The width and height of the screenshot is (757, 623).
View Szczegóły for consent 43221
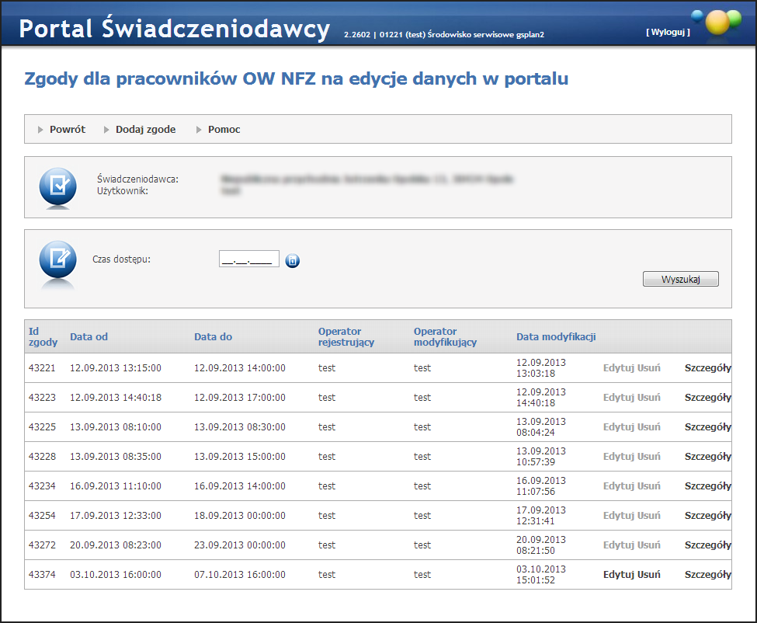707,368
